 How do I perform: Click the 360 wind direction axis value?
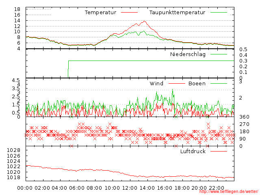[244, 117]
